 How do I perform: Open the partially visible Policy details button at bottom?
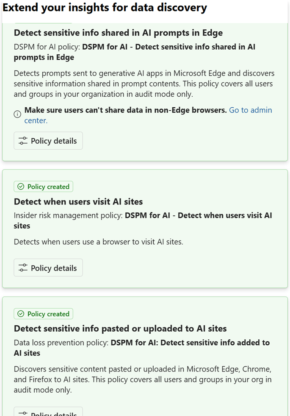pos(48,413)
